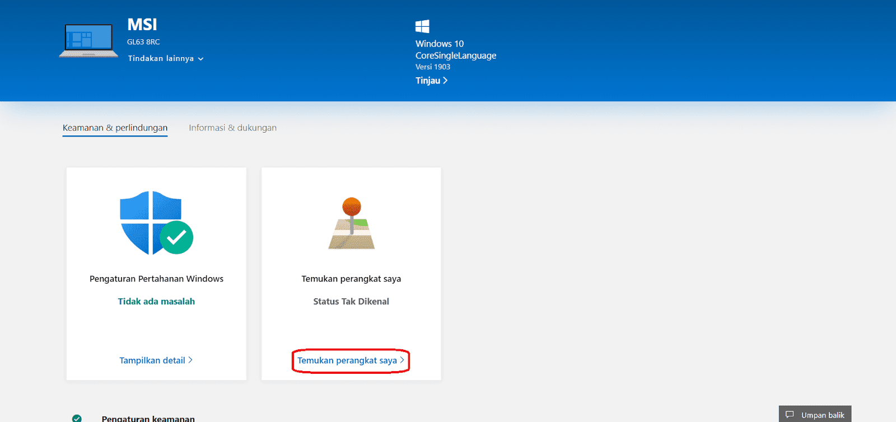Viewport: 896px width, 422px height.
Task: Switch to Keamanan & perlindungan tab
Action: coord(115,128)
